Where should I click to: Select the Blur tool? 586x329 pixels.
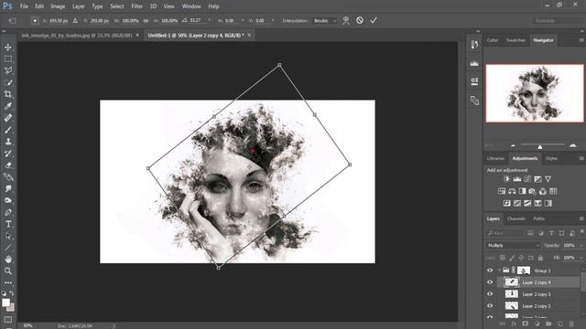tap(8, 189)
